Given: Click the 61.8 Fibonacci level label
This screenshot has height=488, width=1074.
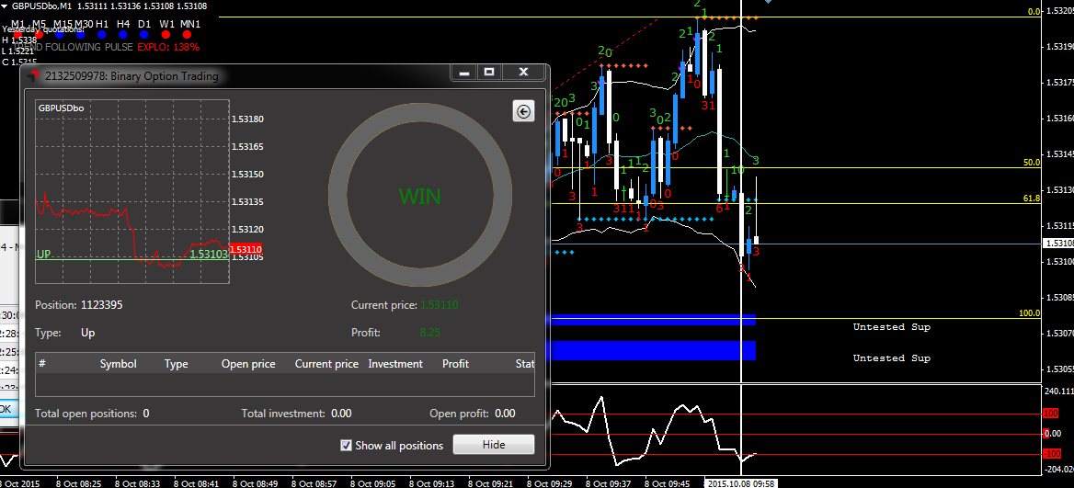Looking at the screenshot, I should click(x=1032, y=198).
